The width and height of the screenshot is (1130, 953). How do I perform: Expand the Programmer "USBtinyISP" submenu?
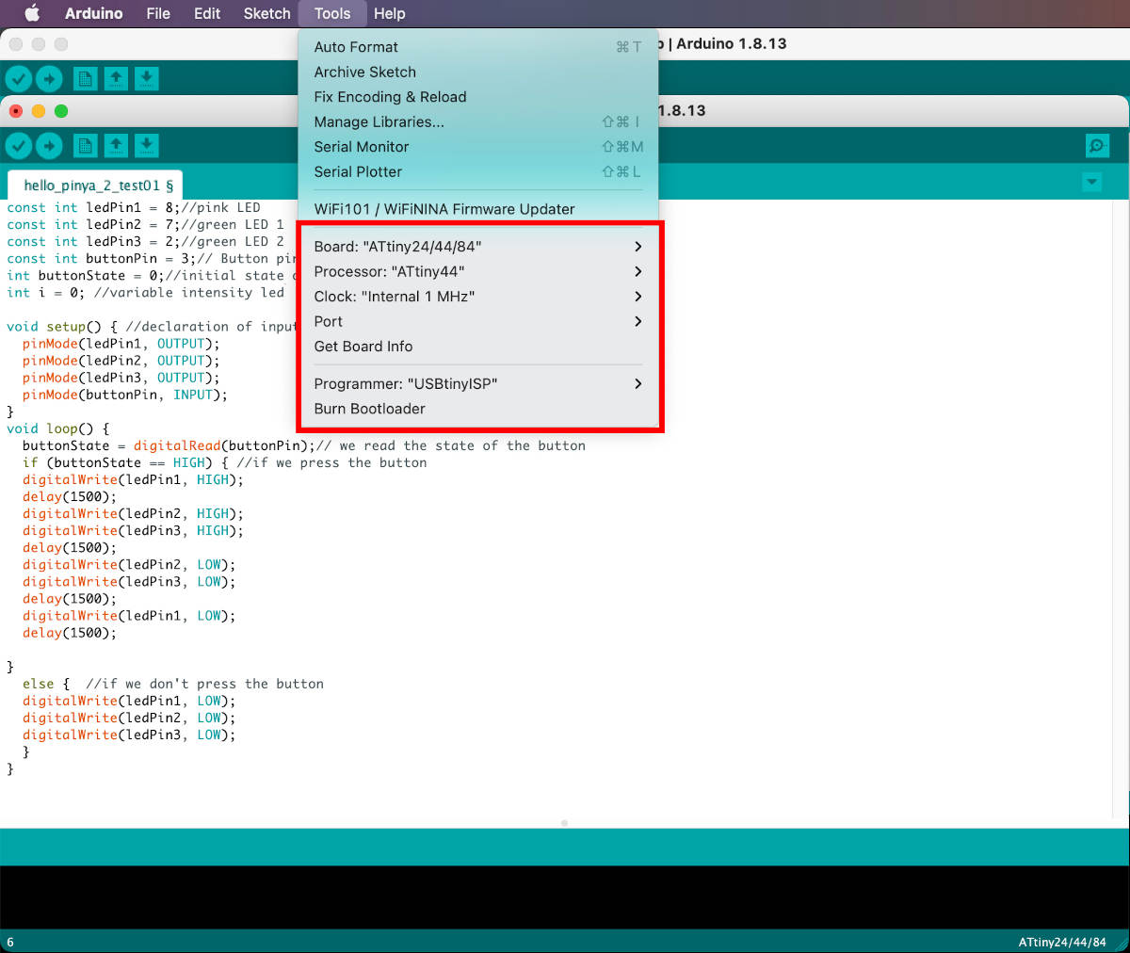[478, 383]
